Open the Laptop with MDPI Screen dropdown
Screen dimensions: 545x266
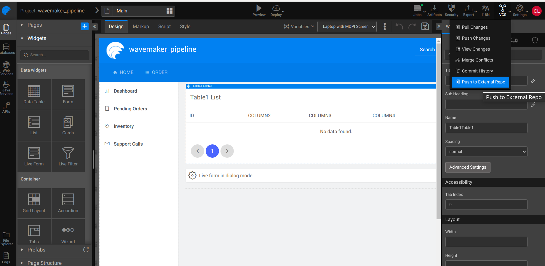pos(347,27)
